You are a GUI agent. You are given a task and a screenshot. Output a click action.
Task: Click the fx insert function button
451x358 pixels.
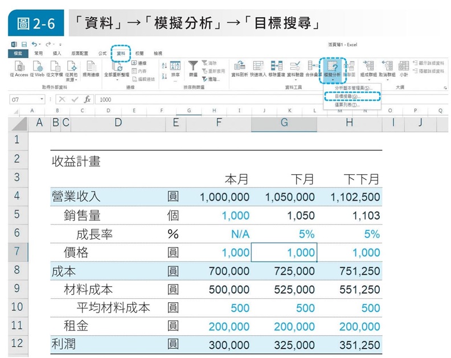87,100
